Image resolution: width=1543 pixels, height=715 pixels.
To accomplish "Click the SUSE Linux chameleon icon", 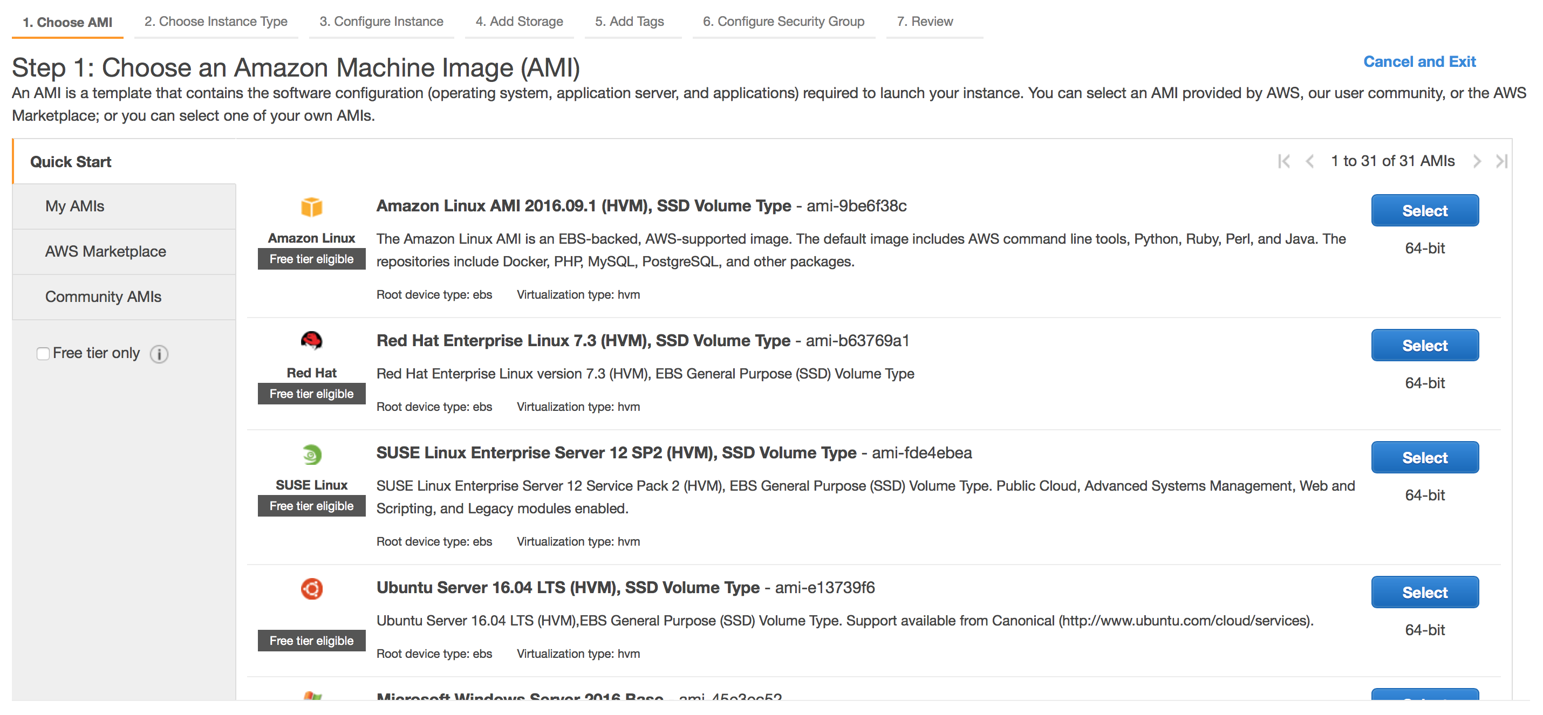I will pos(311,455).
